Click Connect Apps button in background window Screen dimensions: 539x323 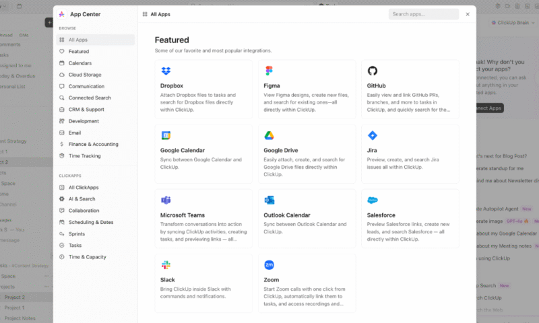489,108
